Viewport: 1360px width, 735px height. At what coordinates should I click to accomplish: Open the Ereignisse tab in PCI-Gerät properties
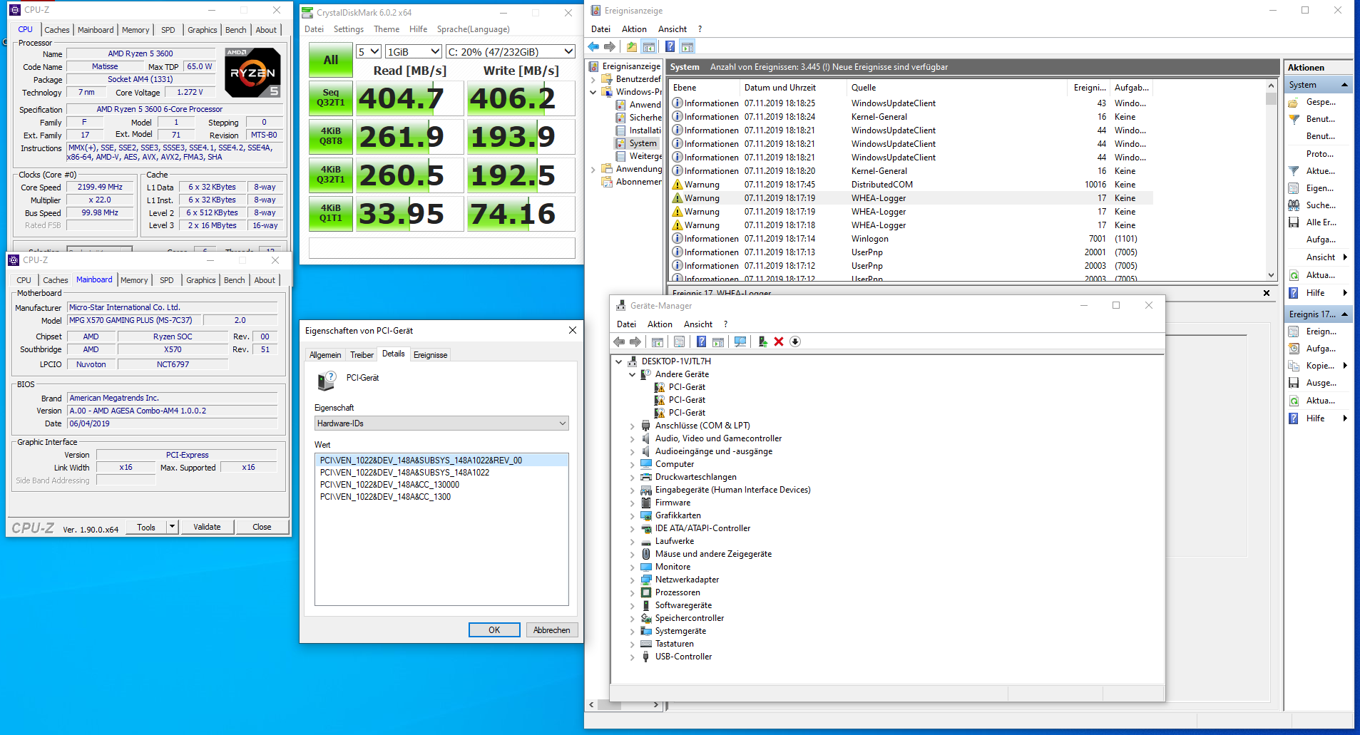coord(431,355)
